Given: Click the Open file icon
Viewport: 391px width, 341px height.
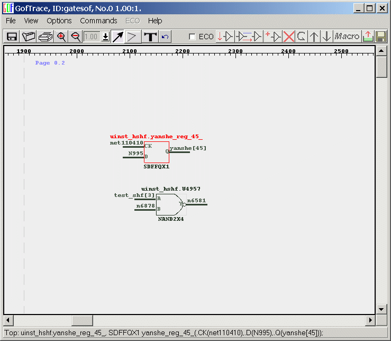Looking at the screenshot, I should 29,37.
